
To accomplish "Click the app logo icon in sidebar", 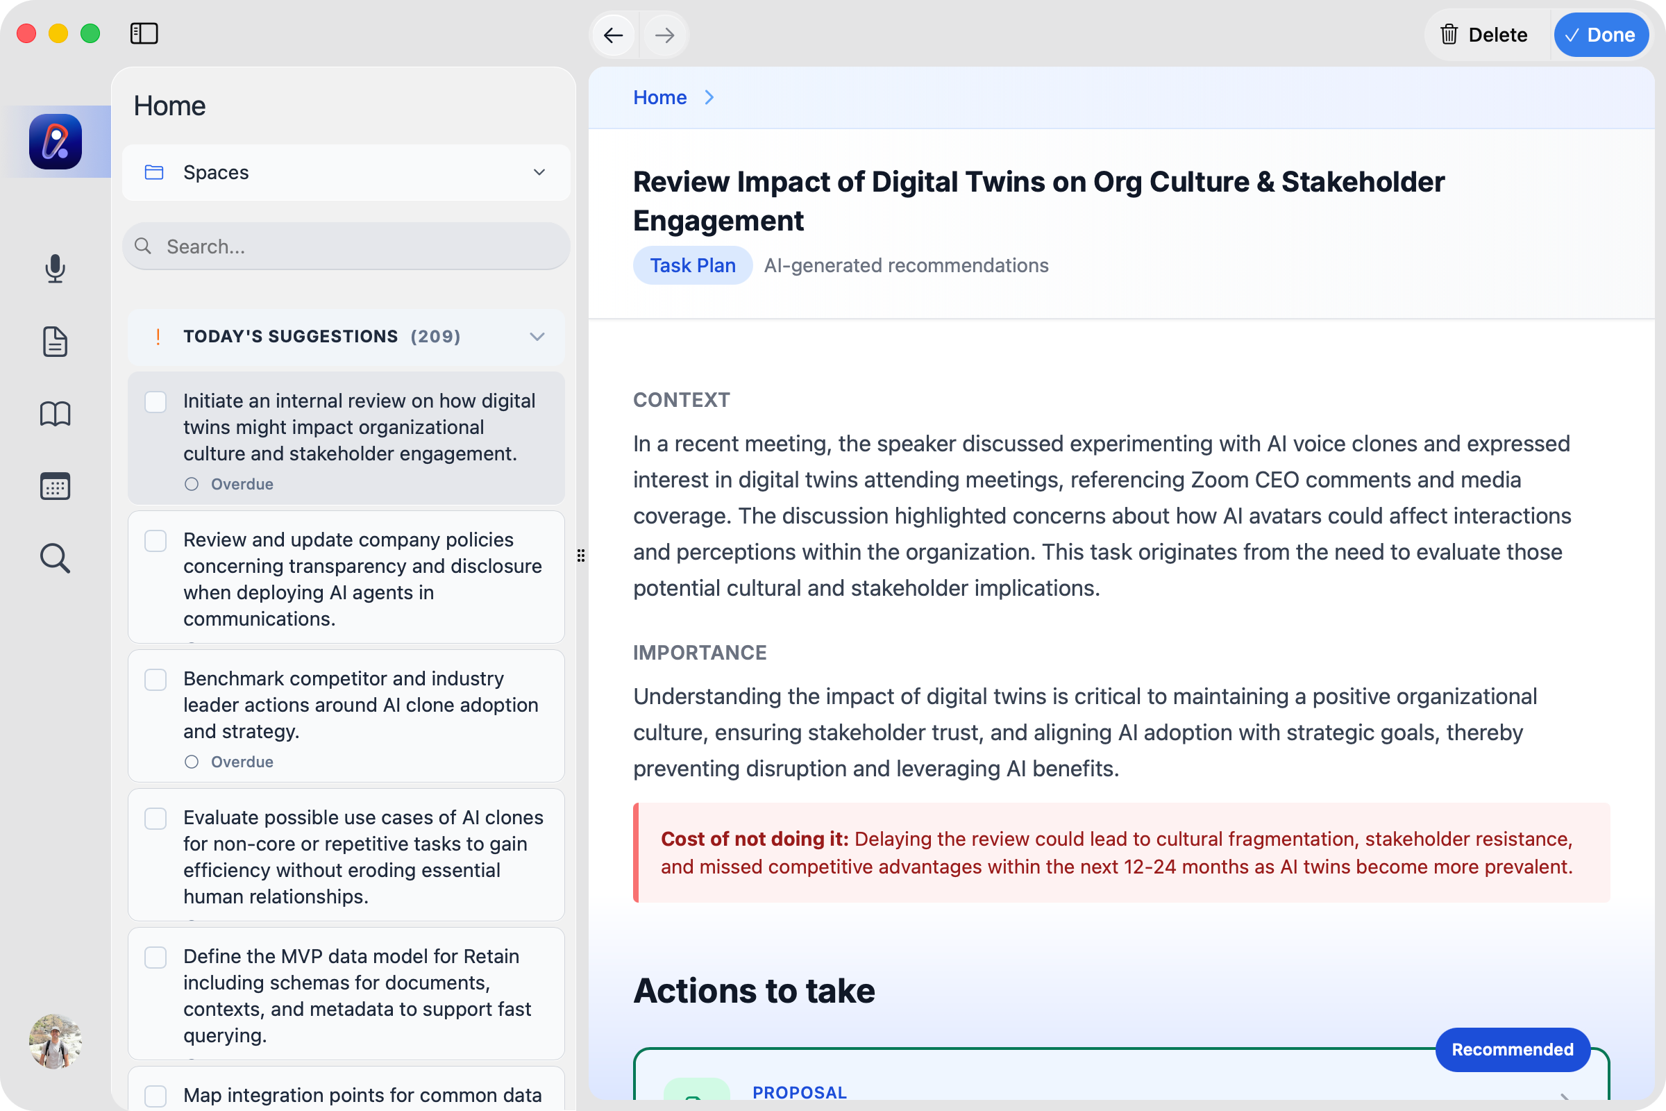I will click(56, 141).
